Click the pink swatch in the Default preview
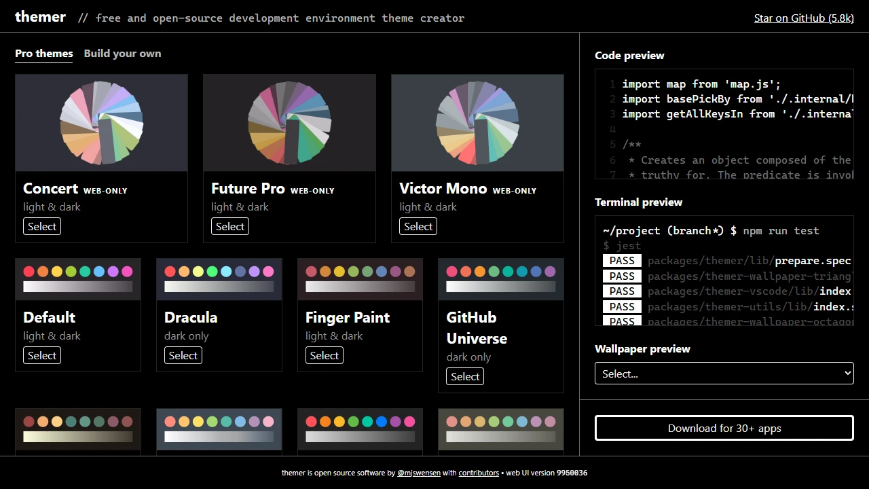This screenshot has height=489, width=869. point(127,270)
